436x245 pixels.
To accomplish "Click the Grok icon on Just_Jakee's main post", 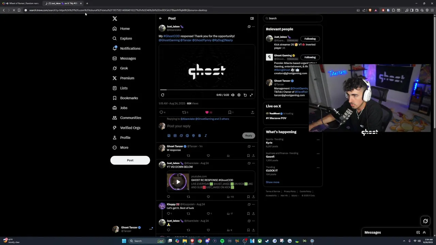I will [249, 27].
